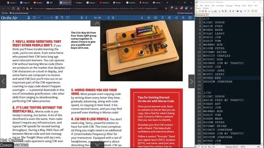Toggle fullscreen mode in the magazine reader
The image size is (264, 148).
click(34, 18)
